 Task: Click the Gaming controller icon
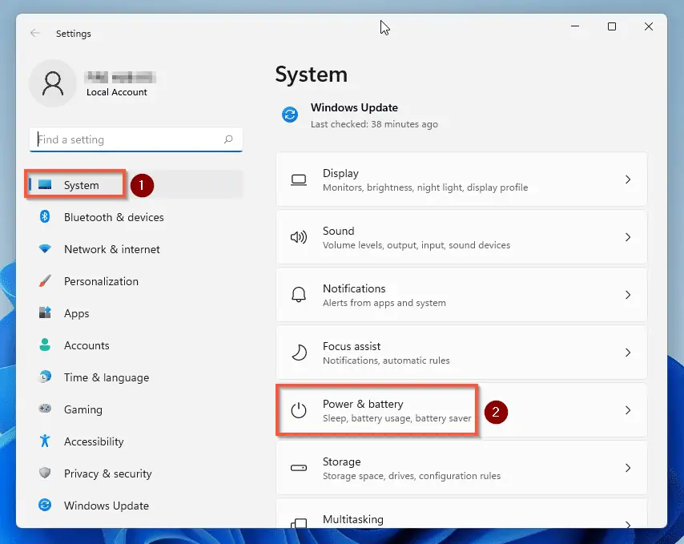(x=45, y=409)
